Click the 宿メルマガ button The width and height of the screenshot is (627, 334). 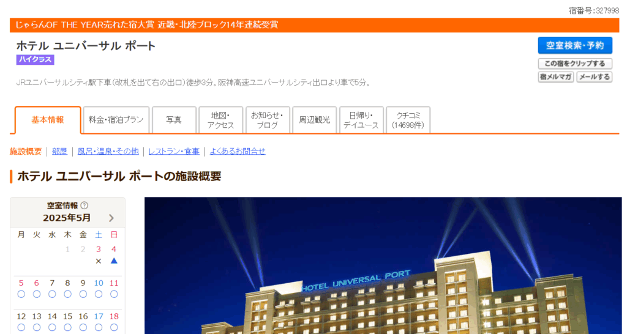pos(556,76)
